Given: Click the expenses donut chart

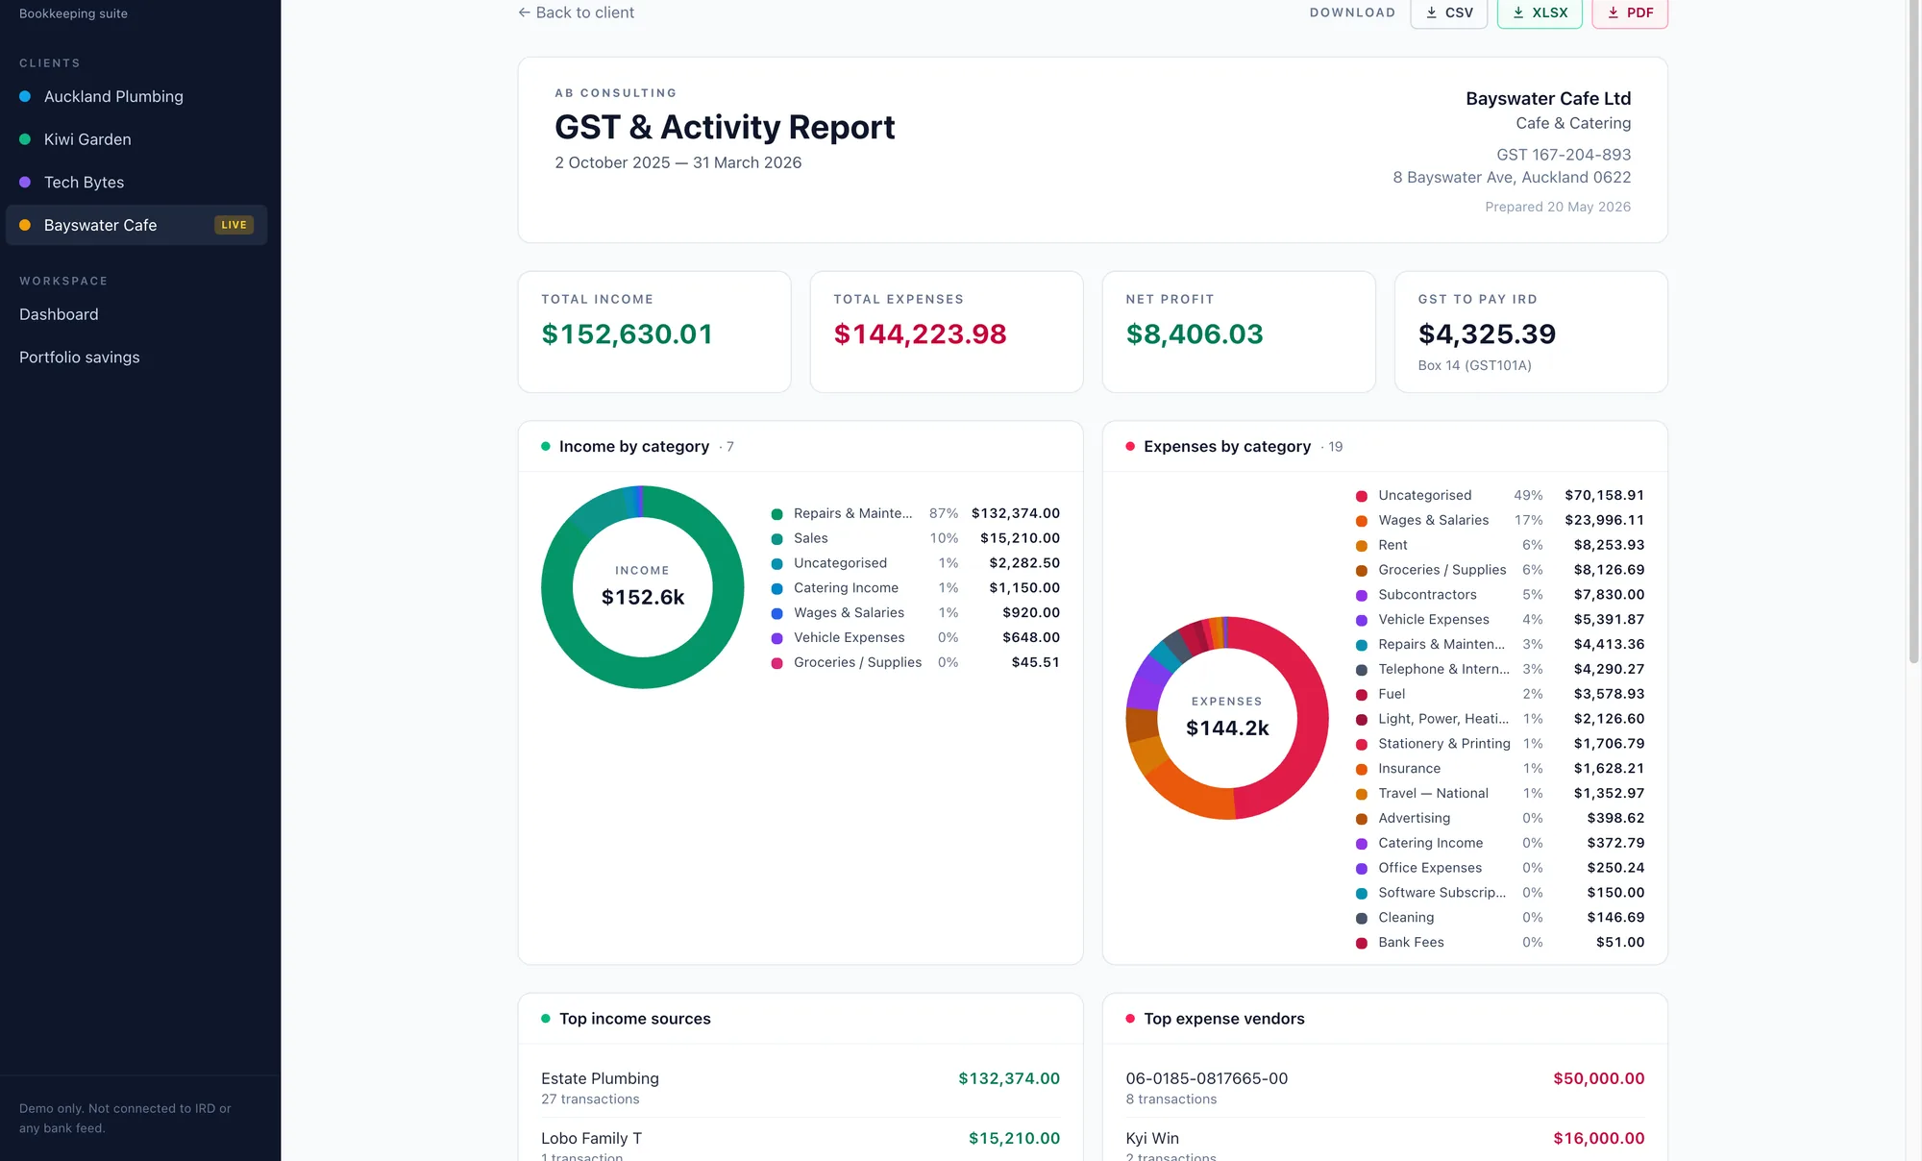Looking at the screenshot, I should point(1227,718).
